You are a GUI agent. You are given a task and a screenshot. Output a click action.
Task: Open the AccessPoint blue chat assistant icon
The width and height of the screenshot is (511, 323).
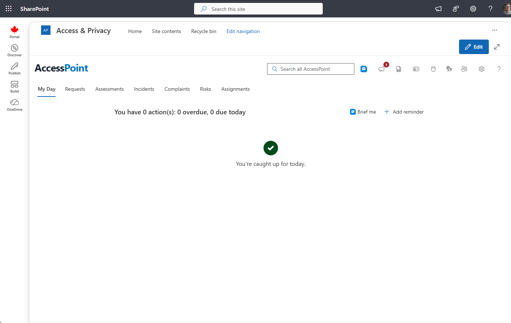[364, 69]
